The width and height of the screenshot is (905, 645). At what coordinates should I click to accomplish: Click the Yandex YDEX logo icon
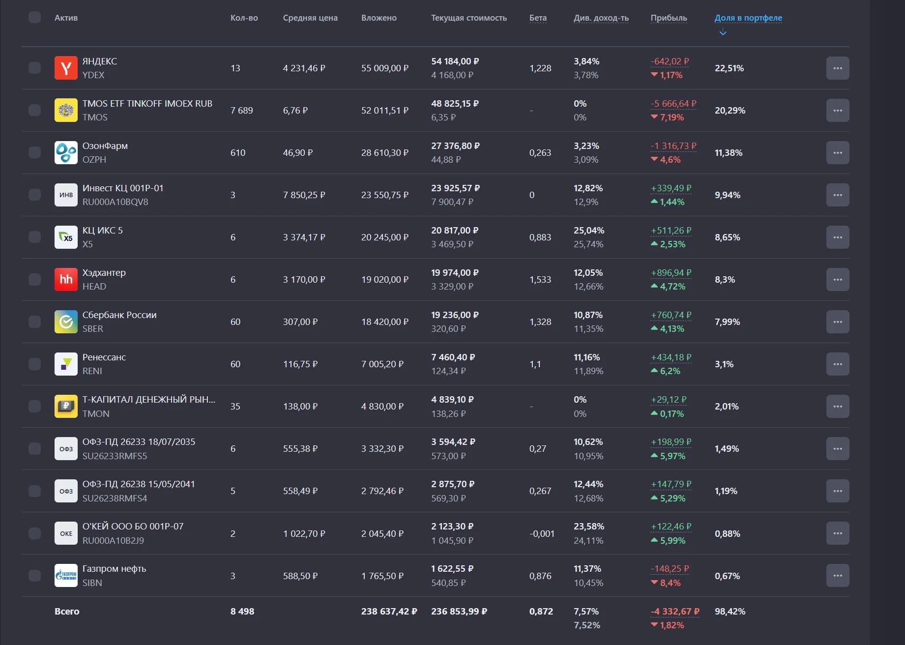(66, 68)
